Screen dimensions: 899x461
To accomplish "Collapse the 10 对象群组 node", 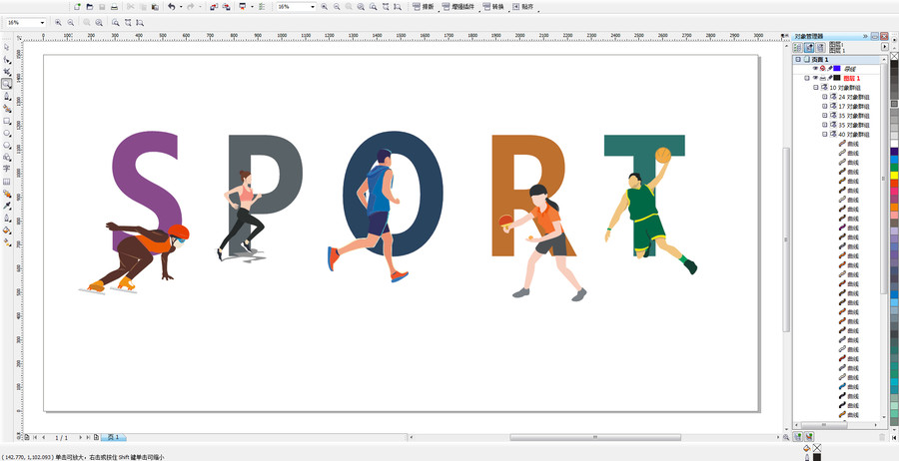I will [x=816, y=88].
